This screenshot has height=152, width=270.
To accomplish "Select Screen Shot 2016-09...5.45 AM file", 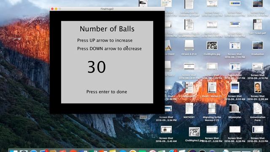I will click(166, 130).
